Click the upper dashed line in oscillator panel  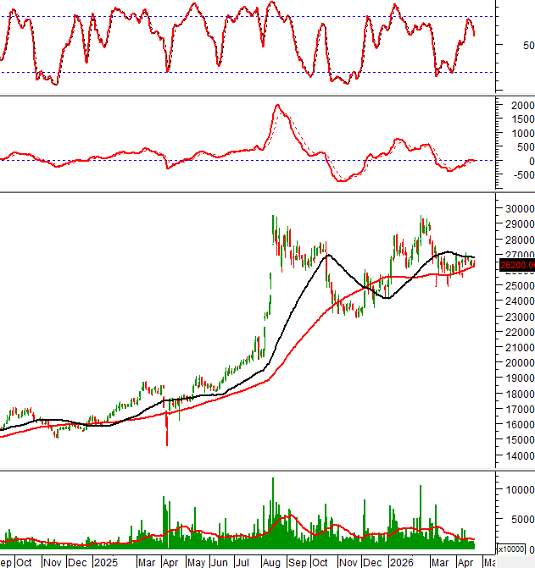(x=254, y=17)
